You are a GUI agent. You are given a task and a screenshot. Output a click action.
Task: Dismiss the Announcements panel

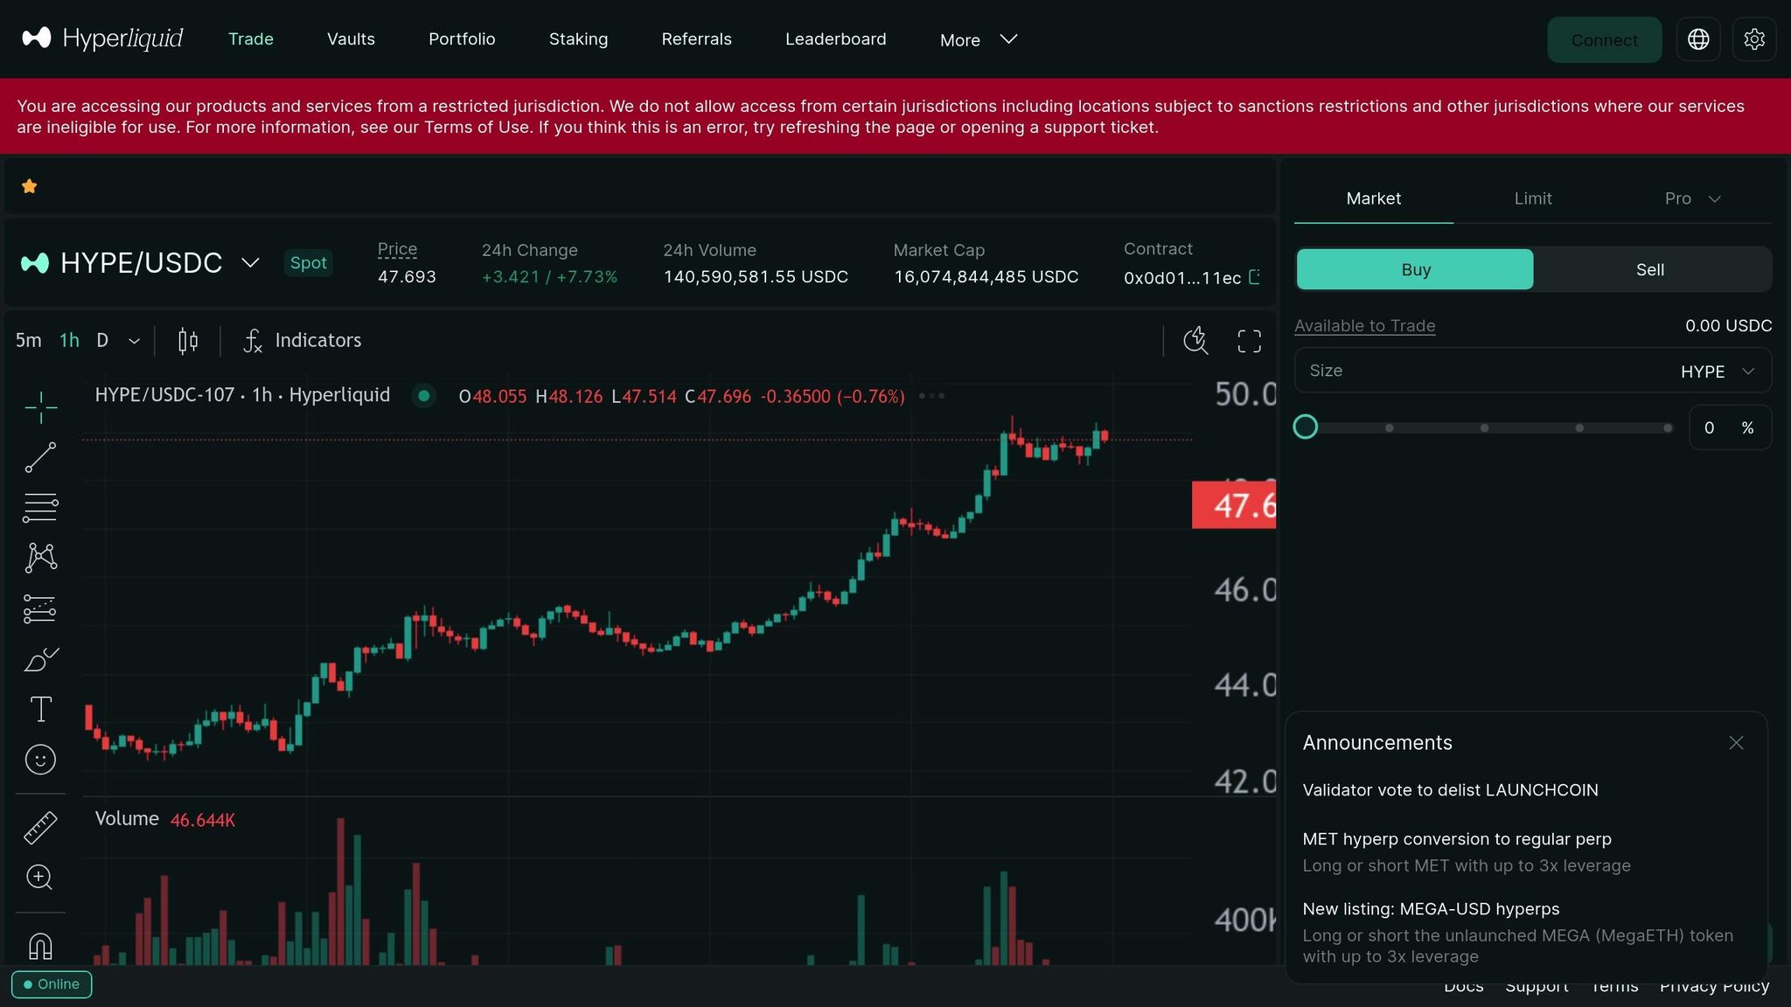1736,742
